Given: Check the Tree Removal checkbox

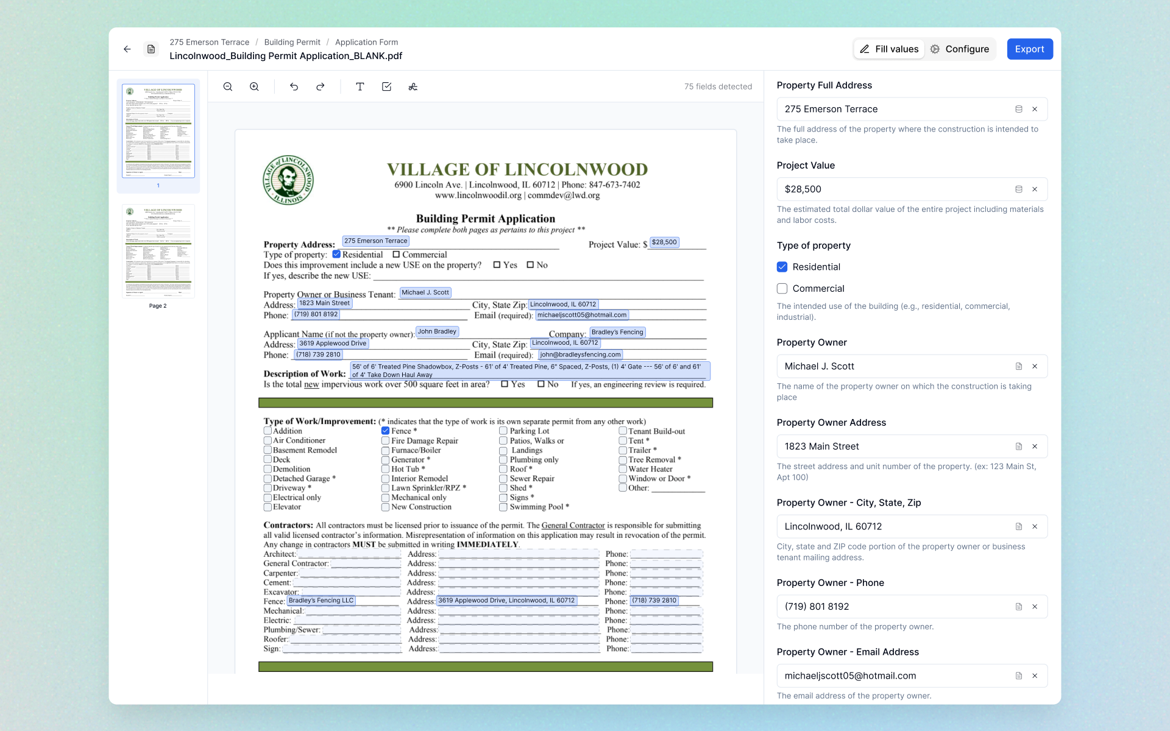Looking at the screenshot, I should pos(623,460).
